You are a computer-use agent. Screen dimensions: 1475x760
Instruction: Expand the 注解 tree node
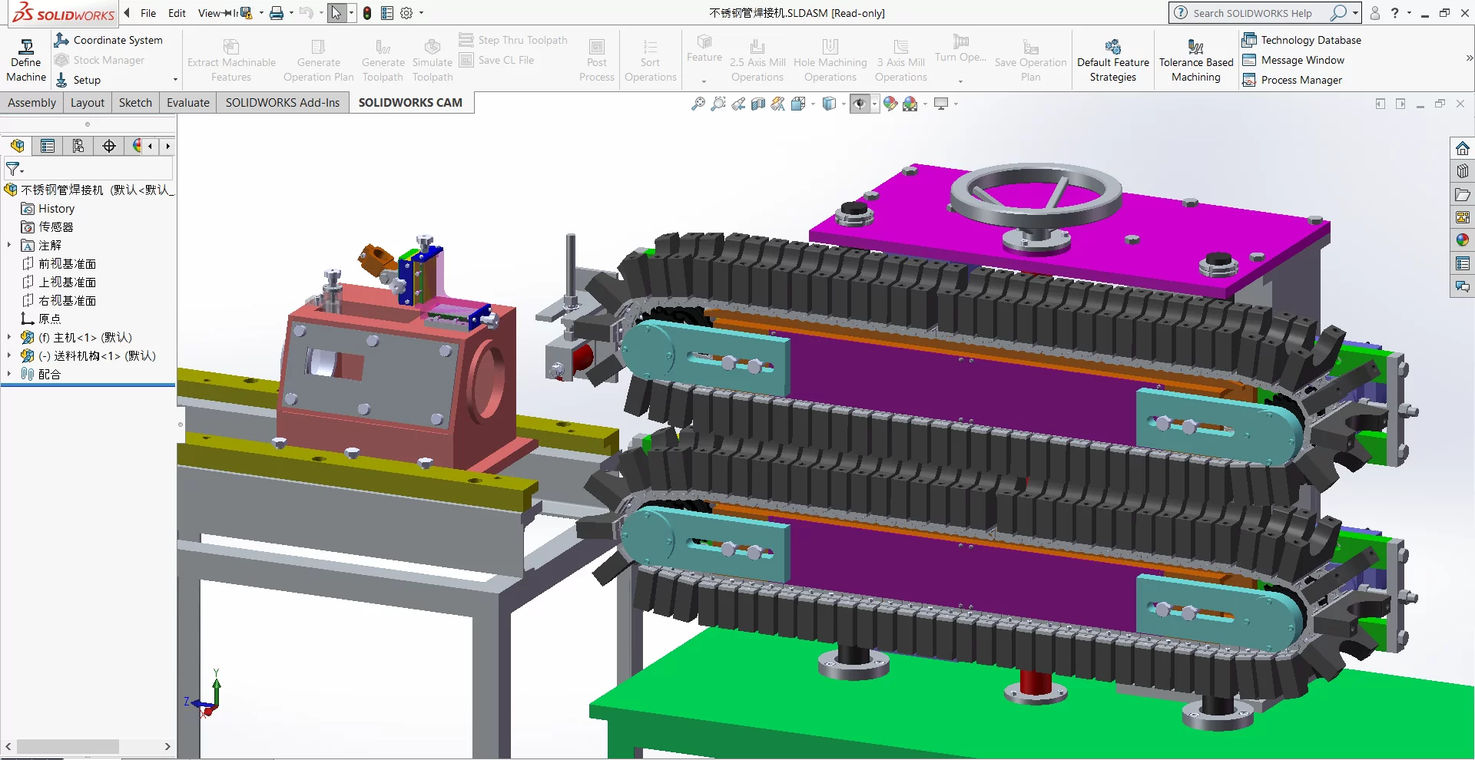[x=9, y=245]
